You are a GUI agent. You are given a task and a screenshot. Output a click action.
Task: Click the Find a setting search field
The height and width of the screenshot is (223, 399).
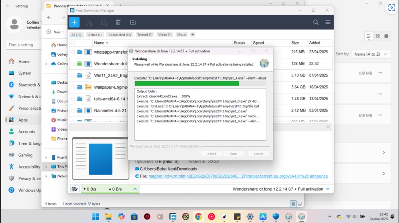[23, 45]
